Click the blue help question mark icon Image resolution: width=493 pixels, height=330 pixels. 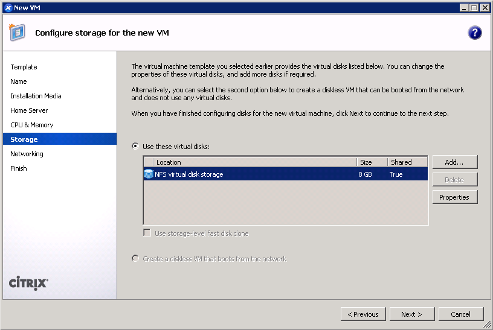click(474, 33)
